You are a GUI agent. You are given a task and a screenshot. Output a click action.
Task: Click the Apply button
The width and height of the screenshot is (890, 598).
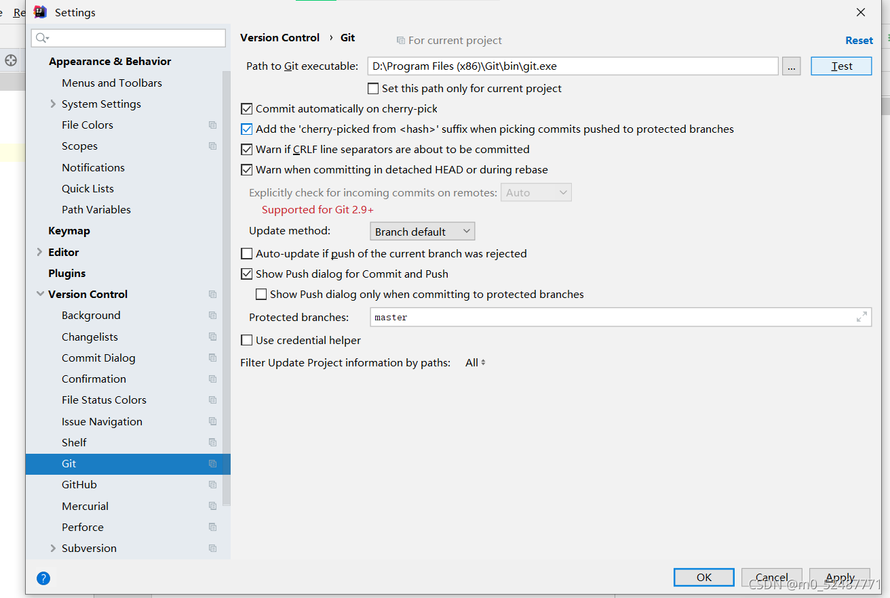[840, 577]
